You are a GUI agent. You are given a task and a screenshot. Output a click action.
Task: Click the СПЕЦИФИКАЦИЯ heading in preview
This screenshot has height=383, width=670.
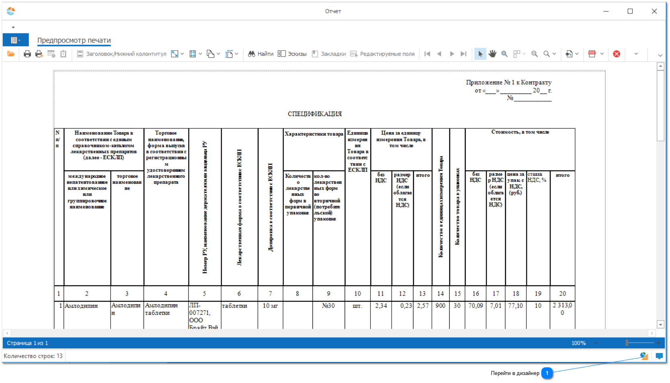pos(315,114)
